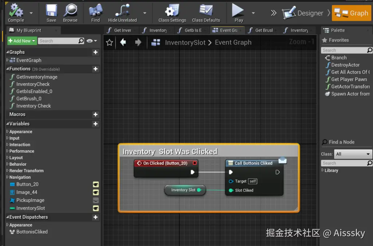Expand the Library tree in Find a Node

[323, 170]
